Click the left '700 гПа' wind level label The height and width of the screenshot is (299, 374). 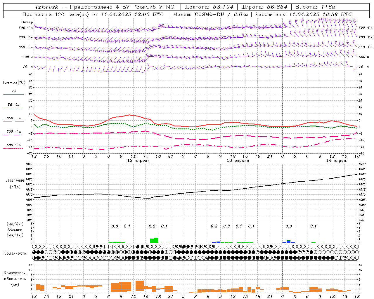coord(26,38)
